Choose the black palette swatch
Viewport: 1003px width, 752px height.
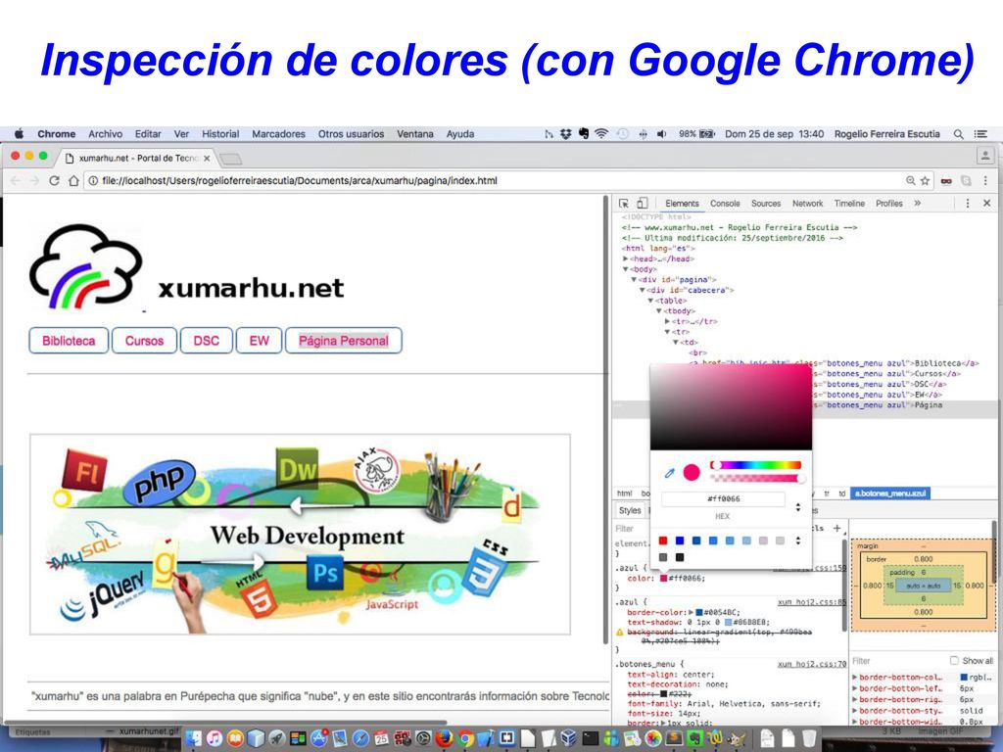coord(680,557)
